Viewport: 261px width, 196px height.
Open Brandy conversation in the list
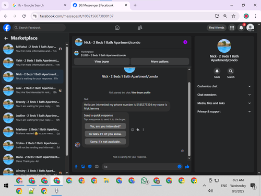pos(32,104)
